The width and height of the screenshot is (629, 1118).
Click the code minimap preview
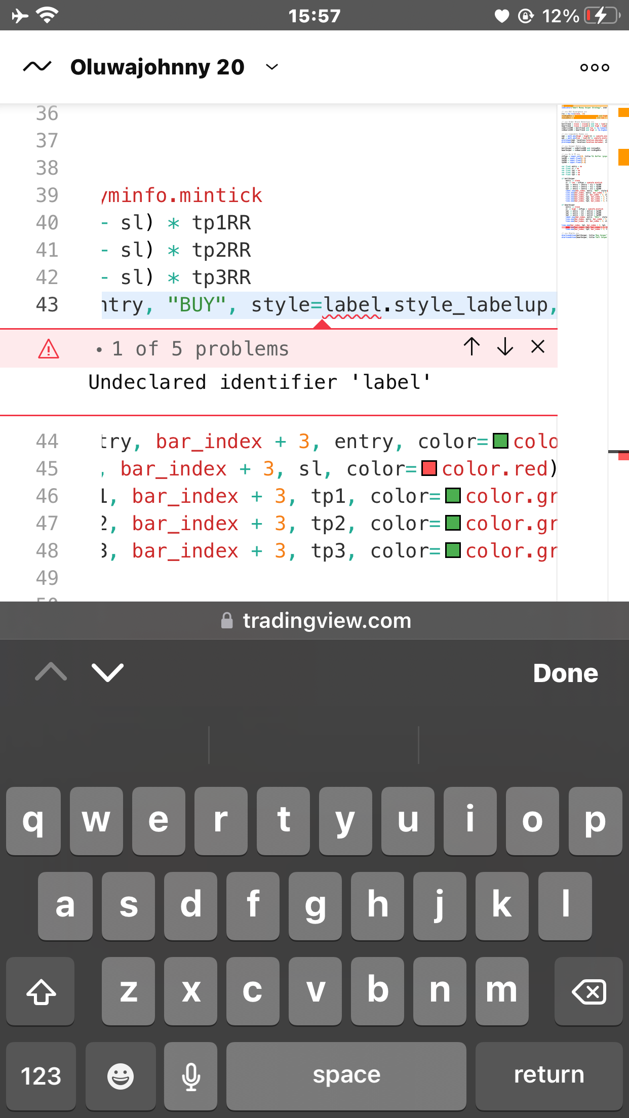point(583,172)
